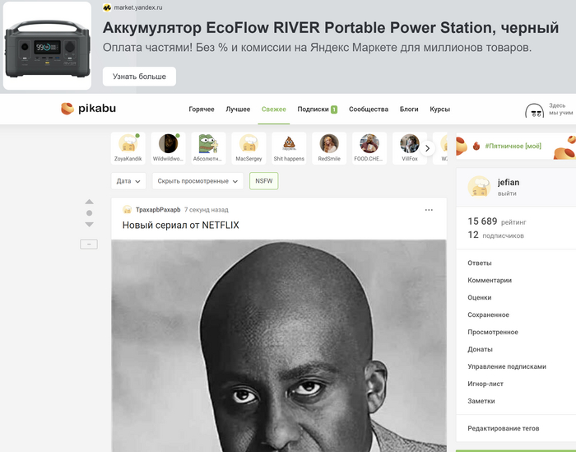Open Сохраненное in sidebar

tap(488, 315)
